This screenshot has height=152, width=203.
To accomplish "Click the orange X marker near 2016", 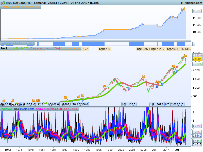I will (174, 66).
